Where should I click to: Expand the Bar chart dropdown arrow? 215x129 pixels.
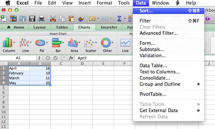tap(63, 43)
